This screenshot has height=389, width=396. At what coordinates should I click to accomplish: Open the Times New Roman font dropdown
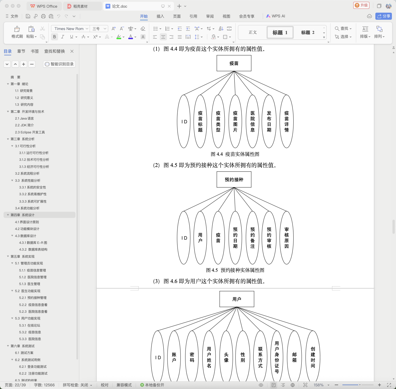70,29
